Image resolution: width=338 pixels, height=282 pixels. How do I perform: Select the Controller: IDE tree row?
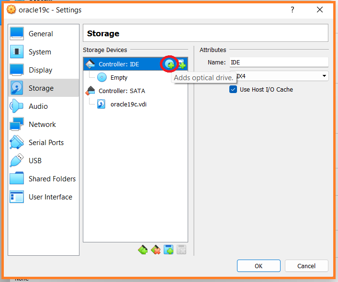(135, 64)
